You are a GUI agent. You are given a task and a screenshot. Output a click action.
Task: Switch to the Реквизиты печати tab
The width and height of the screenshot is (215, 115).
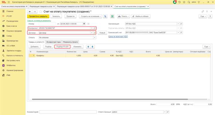(x=70, y=42)
